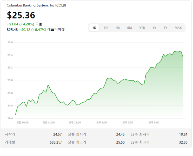Click the 오전 10:00 axis label
This screenshot has width=193, height=156.
[x=23, y=123]
